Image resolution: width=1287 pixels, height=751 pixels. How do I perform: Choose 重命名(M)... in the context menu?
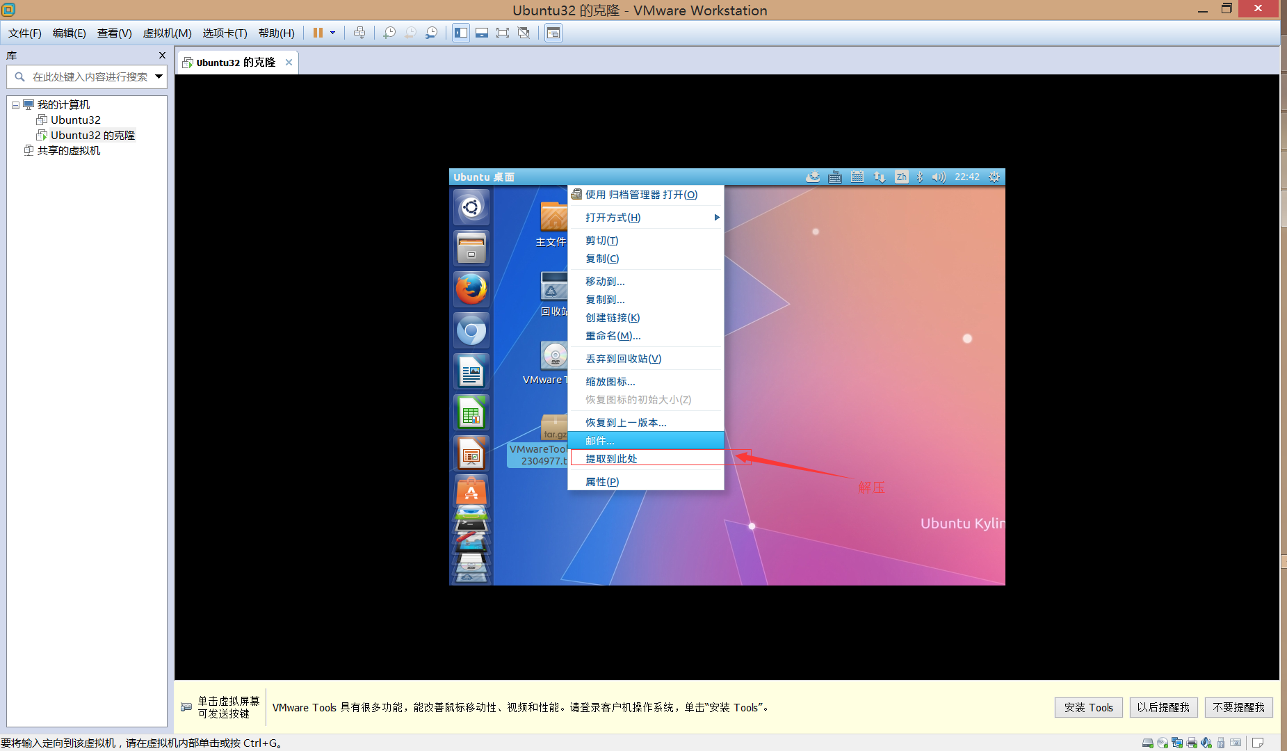[645, 336]
